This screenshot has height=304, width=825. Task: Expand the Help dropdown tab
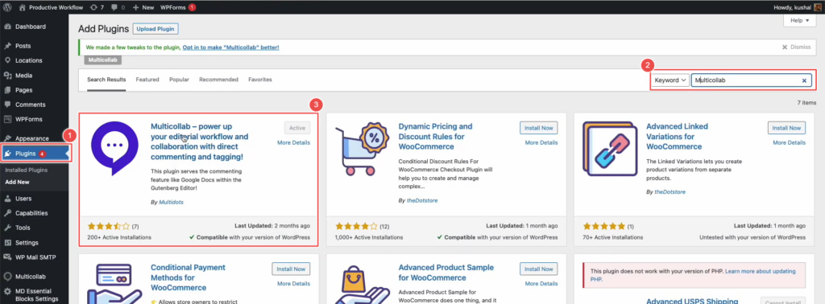click(799, 20)
